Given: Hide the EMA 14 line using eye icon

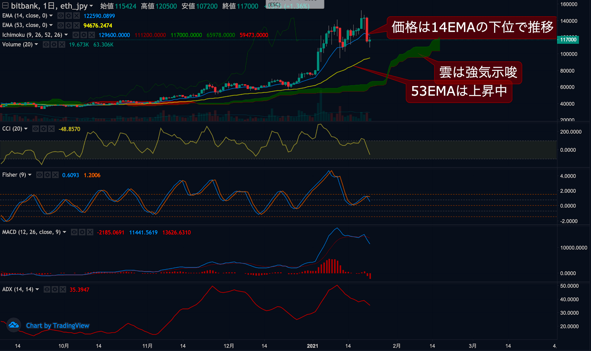Looking at the screenshot, I should [x=61, y=16].
